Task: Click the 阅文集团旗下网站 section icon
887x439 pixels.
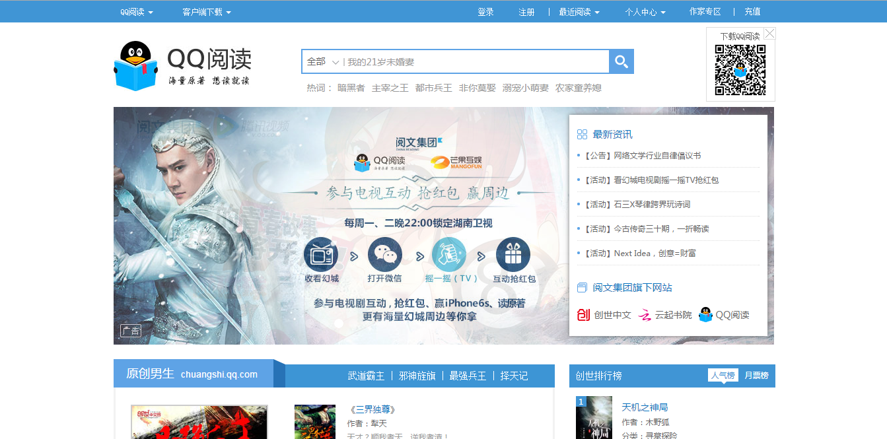Action: 582,288
